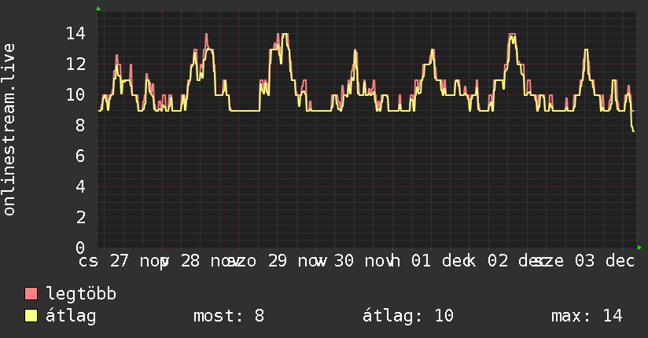Image resolution: width=648 pixels, height=338 pixels.
Task: Click the y-axis label 14
Action: pyautogui.click(x=75, y=34)
